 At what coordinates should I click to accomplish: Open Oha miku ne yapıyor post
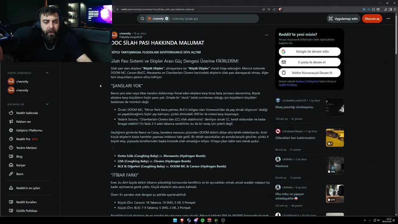289,196
